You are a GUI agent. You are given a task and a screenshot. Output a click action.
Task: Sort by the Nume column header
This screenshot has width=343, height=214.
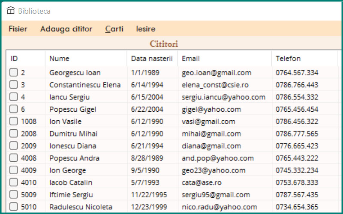tap(59, 59)
